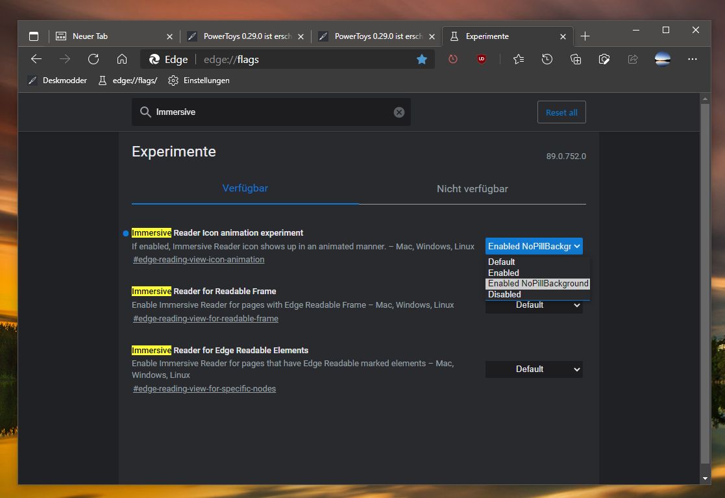Choose Disabled in the open dropdown list
Image resolution: width=725 pixels, height=498 pixels.
coord(537,295)
